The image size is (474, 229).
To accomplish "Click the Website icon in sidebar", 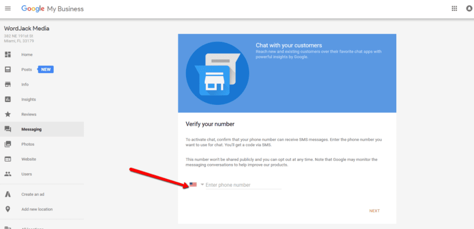I will [x=8, y=159].
